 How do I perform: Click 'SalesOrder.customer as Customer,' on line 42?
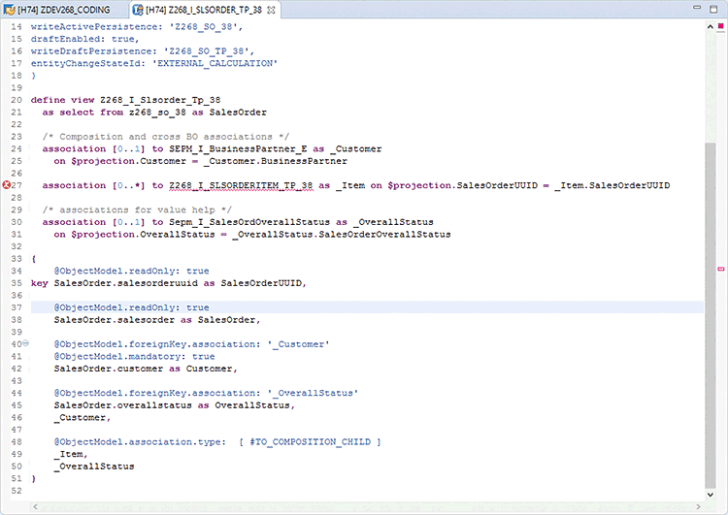146,369
